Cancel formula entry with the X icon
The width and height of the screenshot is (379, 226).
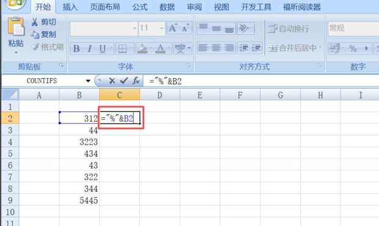[112, 81]
